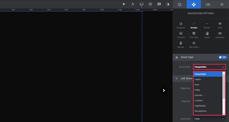
Task: Open the Thumbs navigation settings
Action: point(181,35)
